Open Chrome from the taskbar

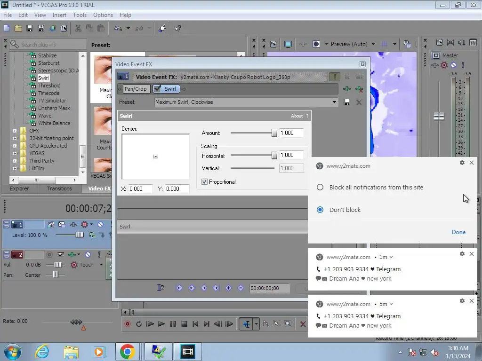(x=127, y=352)
